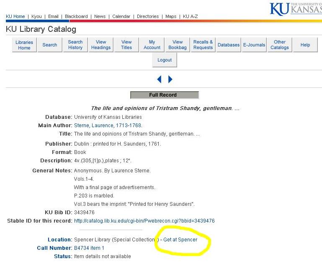
Task: Click the status Item details not available
Action: 102,256
